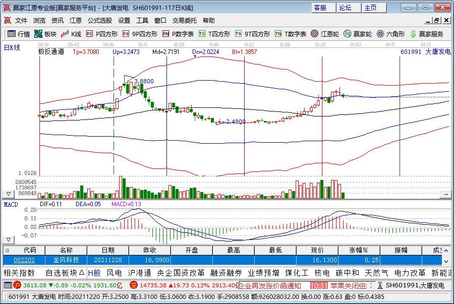Open the T数字表 tool
The width and height of the screenshot is (454, 304).
pyautogui.click(x=291, y=34)
